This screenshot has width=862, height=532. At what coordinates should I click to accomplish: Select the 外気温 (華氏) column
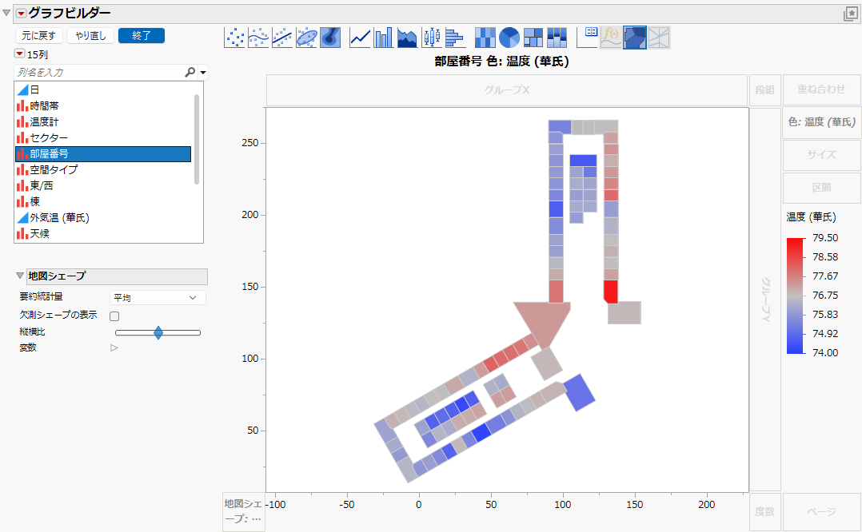pyautogui.click(x=103, y=217)
